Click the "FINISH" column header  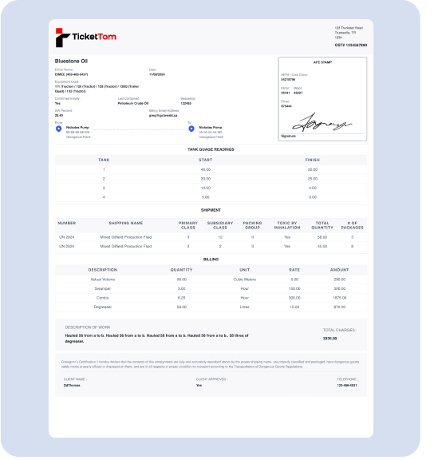click(313, 160)
